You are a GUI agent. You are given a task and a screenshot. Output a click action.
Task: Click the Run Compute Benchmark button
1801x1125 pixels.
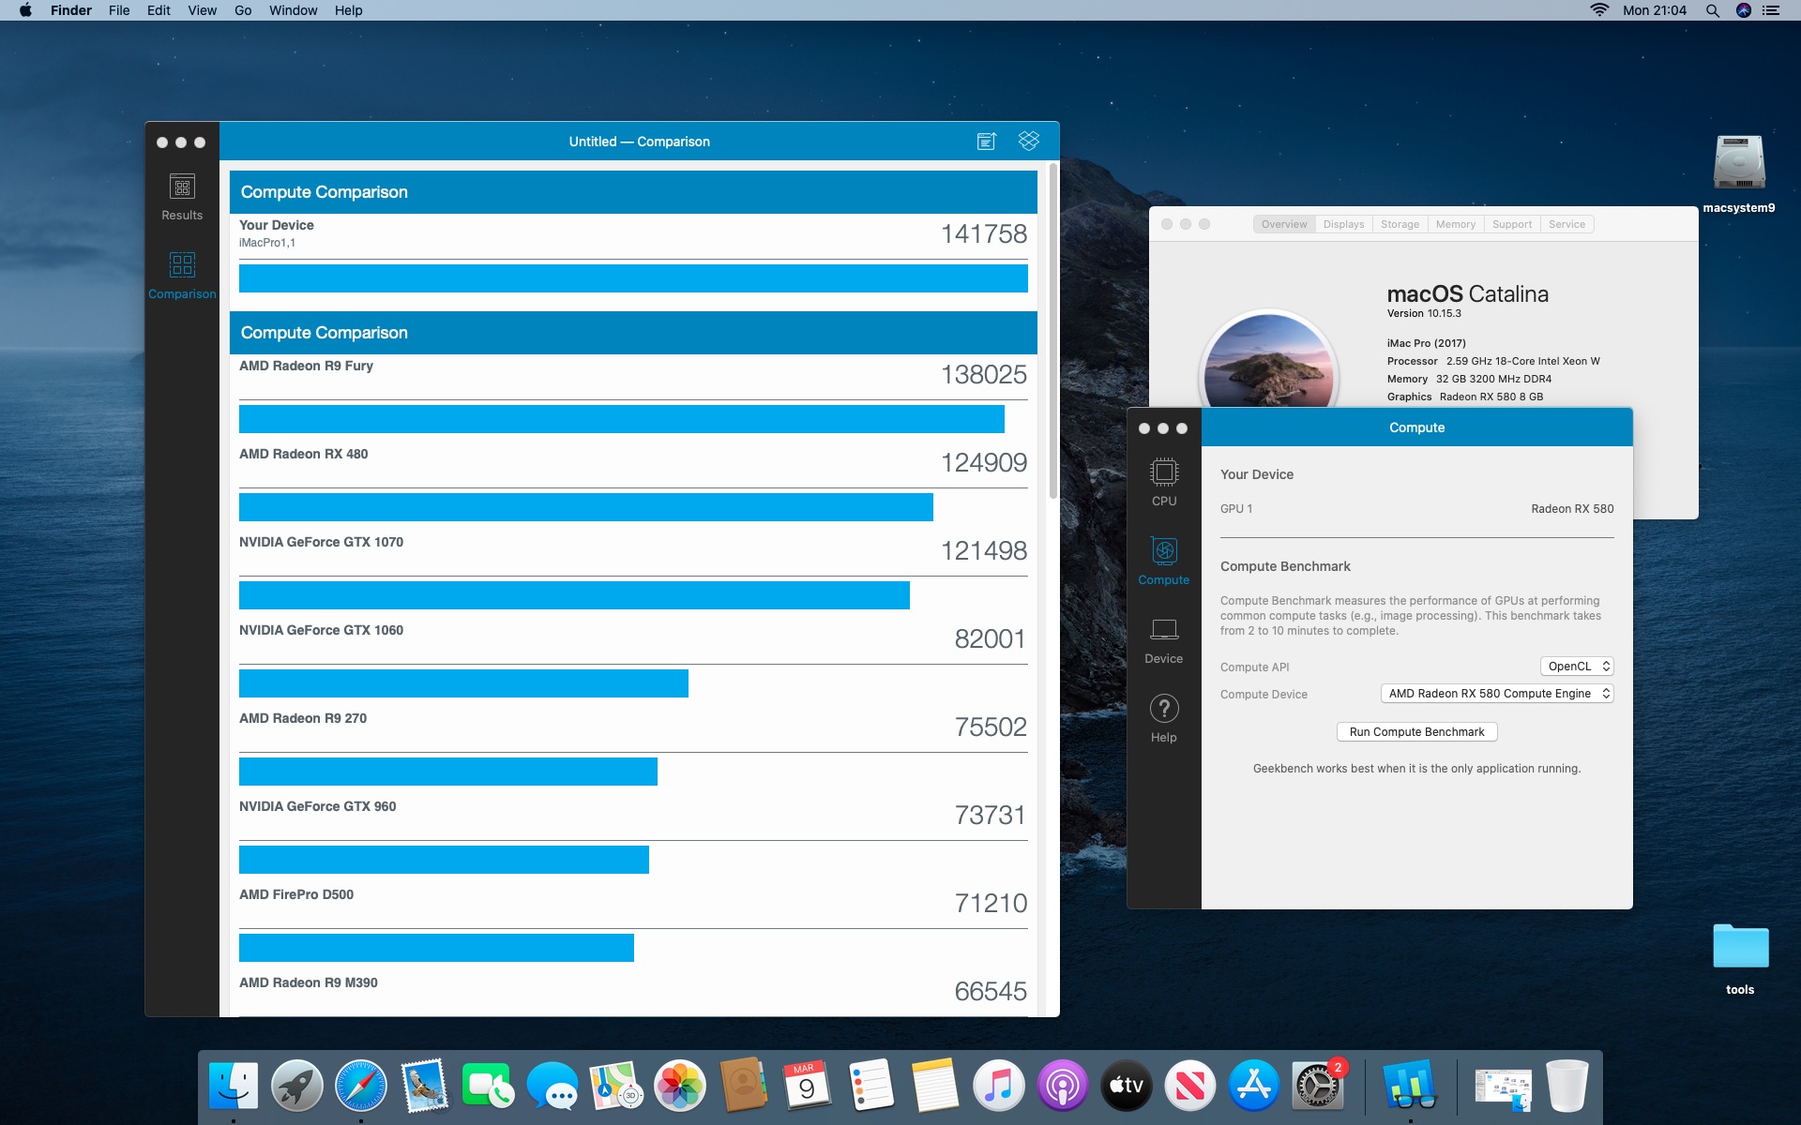coord(1416,732)
